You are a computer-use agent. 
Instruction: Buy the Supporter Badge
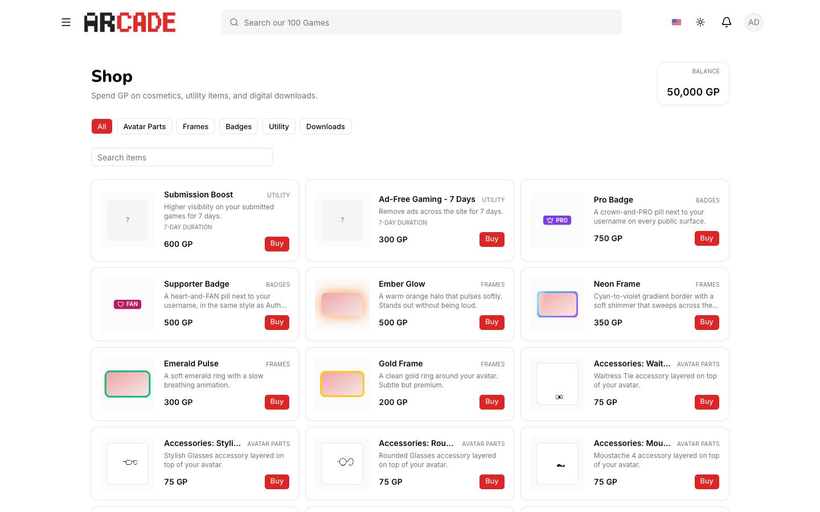(x=277, y=322)
